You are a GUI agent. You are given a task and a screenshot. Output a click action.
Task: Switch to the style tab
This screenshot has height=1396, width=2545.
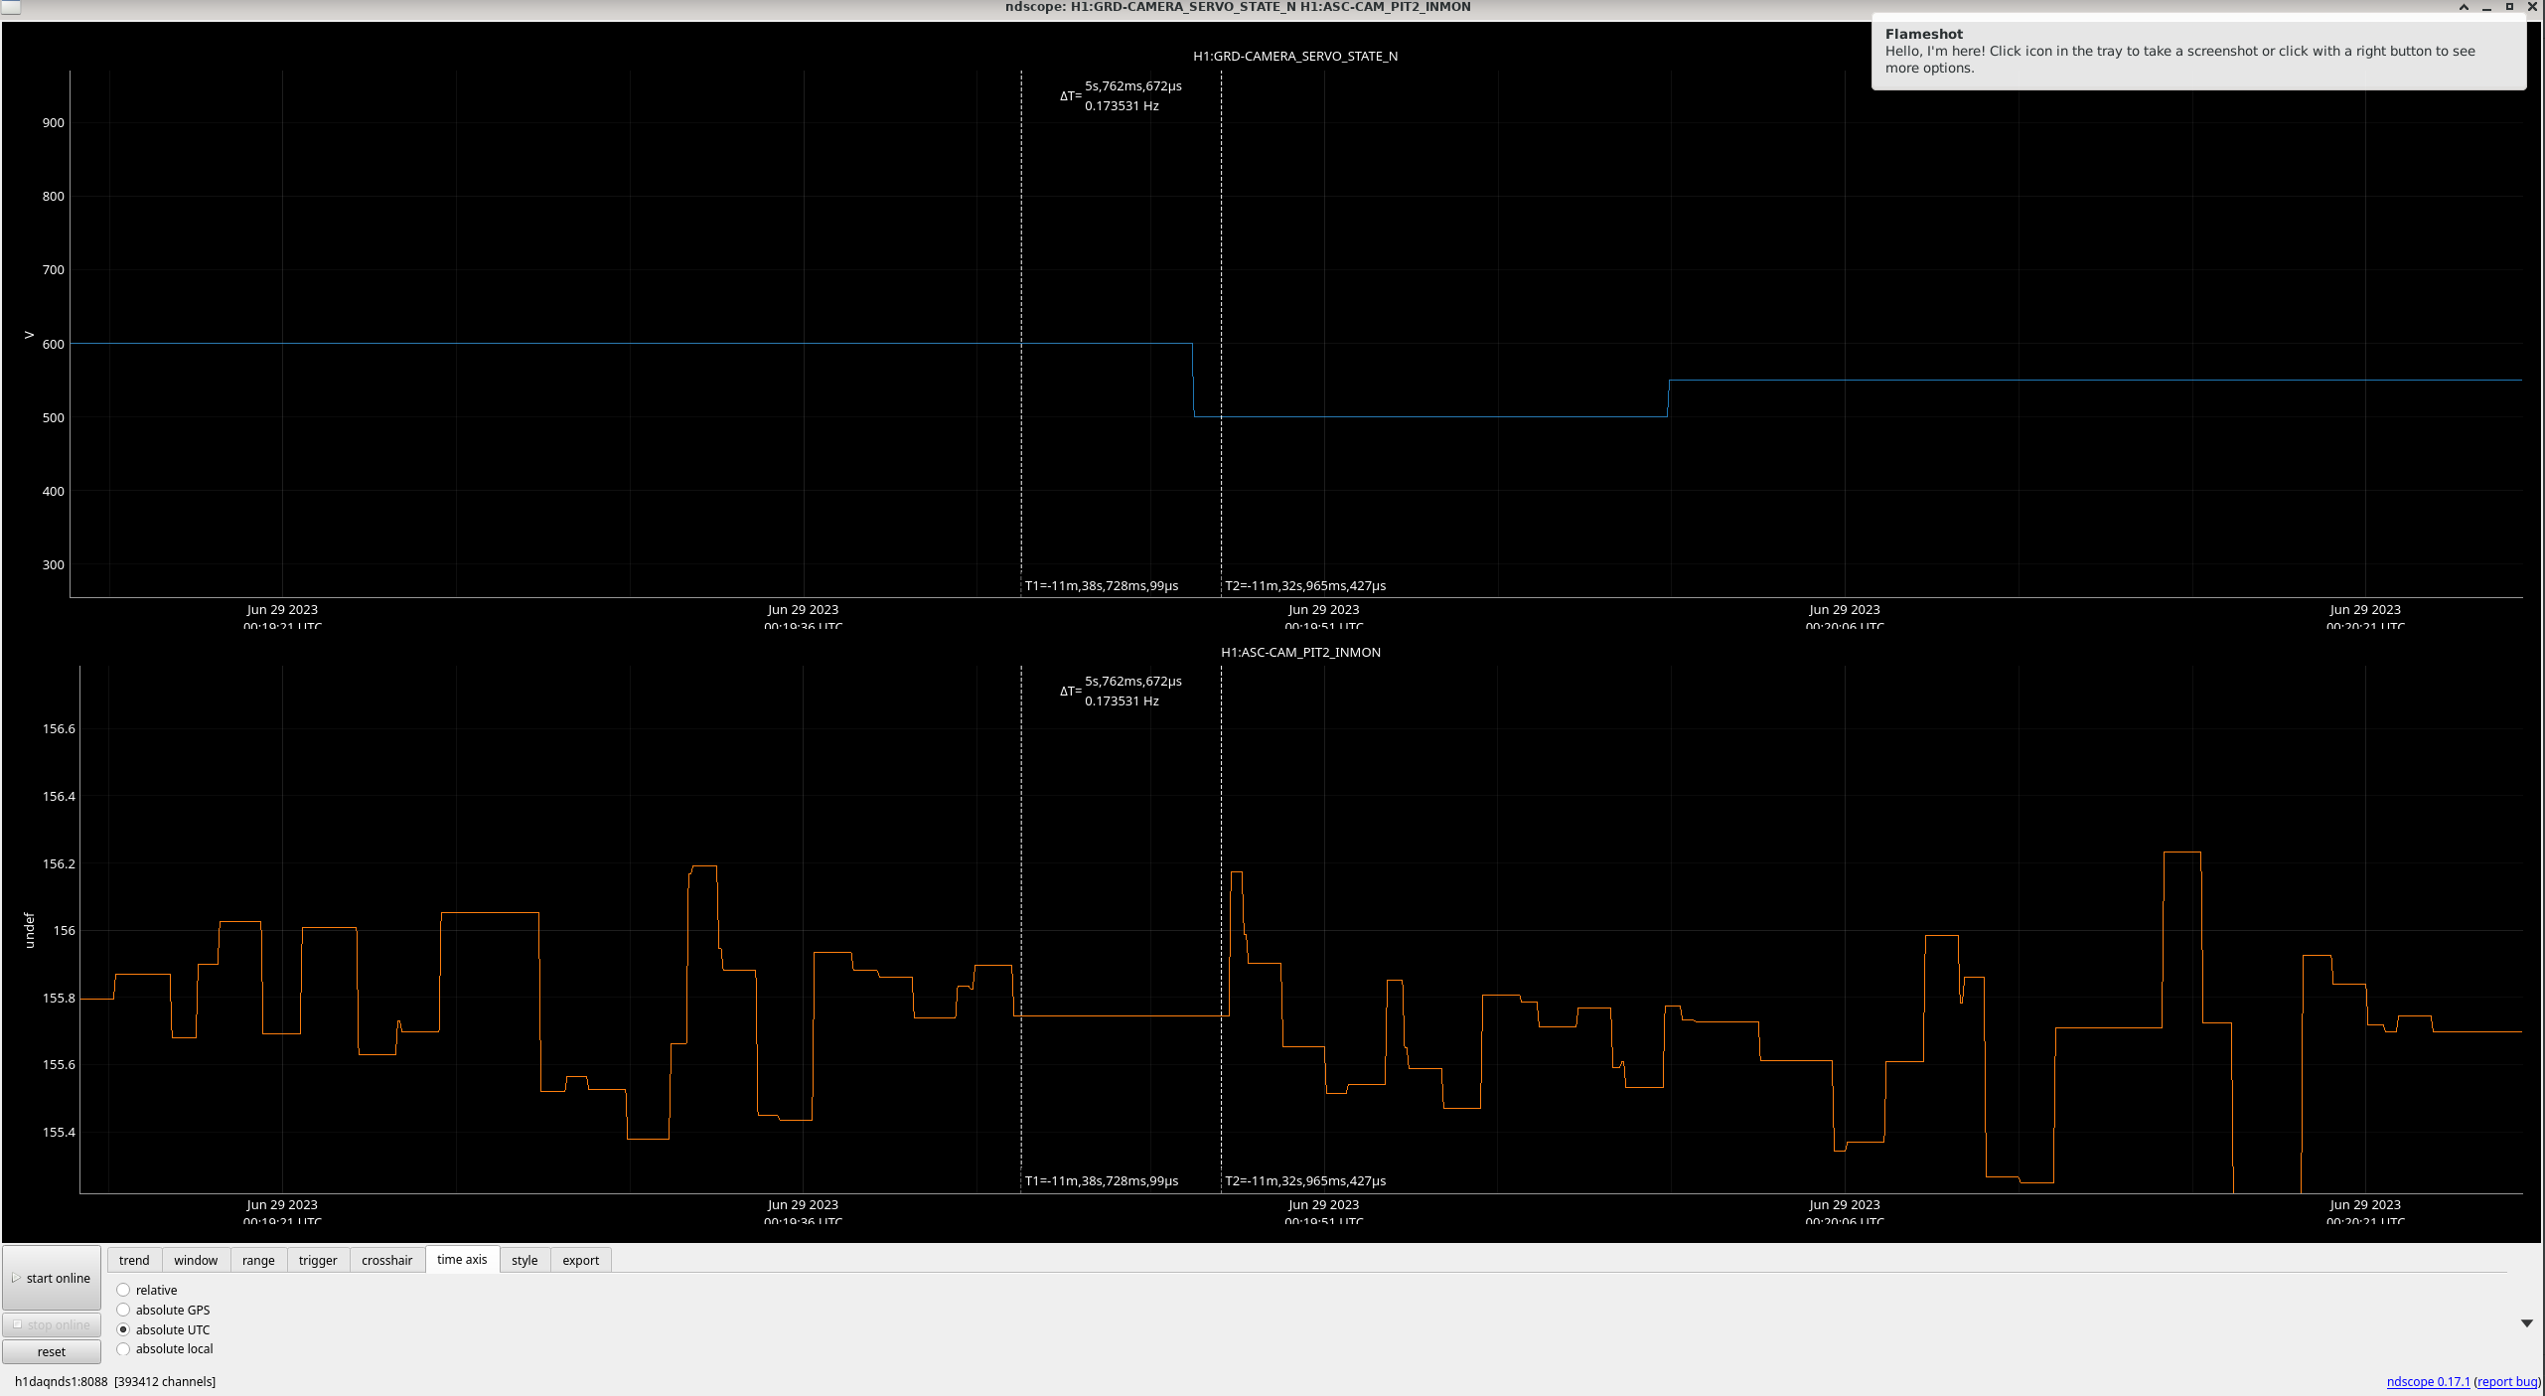click(524, 1260)
